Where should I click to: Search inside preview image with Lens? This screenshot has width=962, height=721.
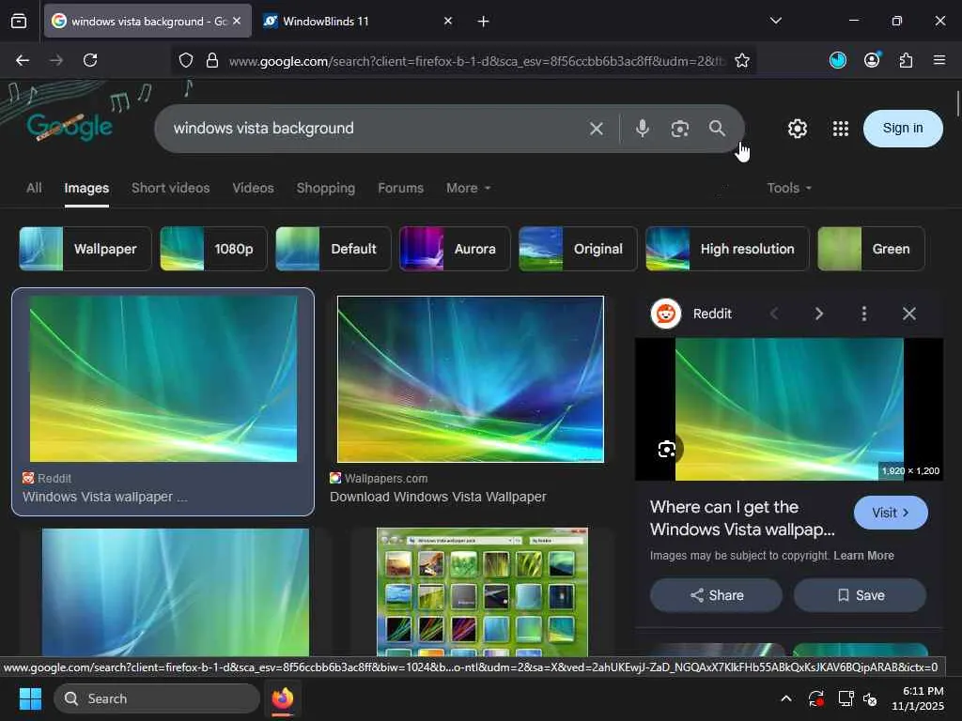pyautogui.click(x=667, y=450)
